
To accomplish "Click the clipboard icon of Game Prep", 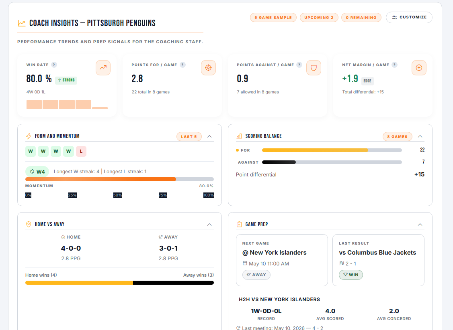I will click(239, 224).
